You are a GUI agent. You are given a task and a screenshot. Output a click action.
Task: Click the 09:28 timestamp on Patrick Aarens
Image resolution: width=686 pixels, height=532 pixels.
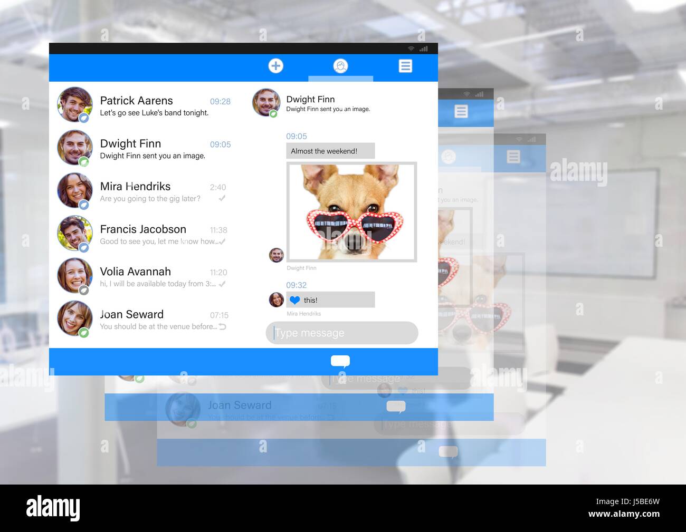click(220, 102)
